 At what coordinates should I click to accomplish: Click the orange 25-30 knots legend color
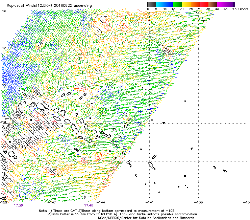point(195,4)
